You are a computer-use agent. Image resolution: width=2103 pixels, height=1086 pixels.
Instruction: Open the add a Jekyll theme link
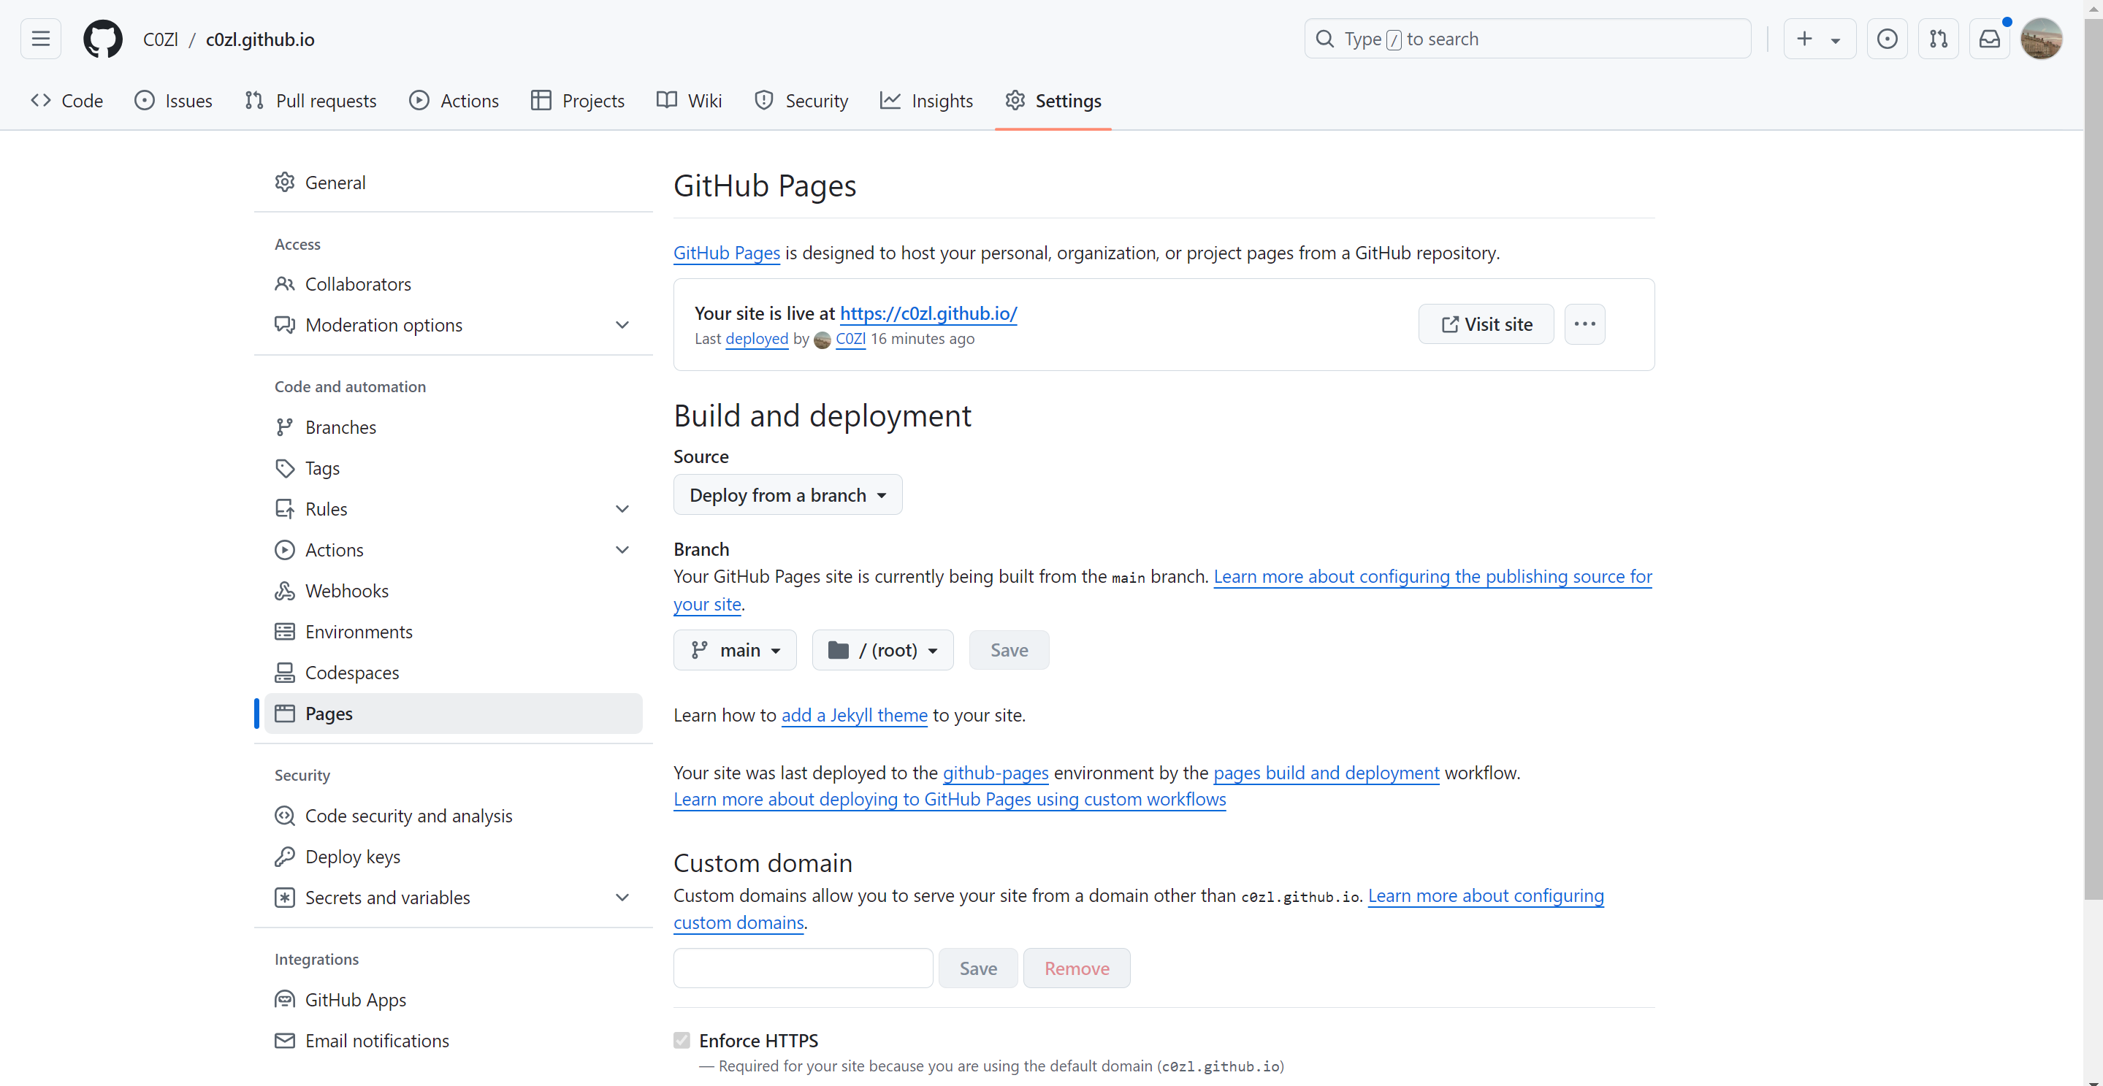(x=854, y=715)
